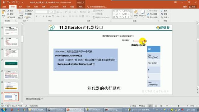Image resolution: width=199 pixels, height=112 pixels.
Task: Open the Shape Outline dropdown
Action: (x=153, y=14)
